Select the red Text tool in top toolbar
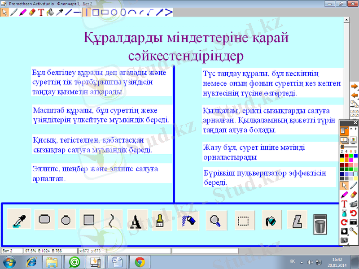359x269 pixels. 40,13
